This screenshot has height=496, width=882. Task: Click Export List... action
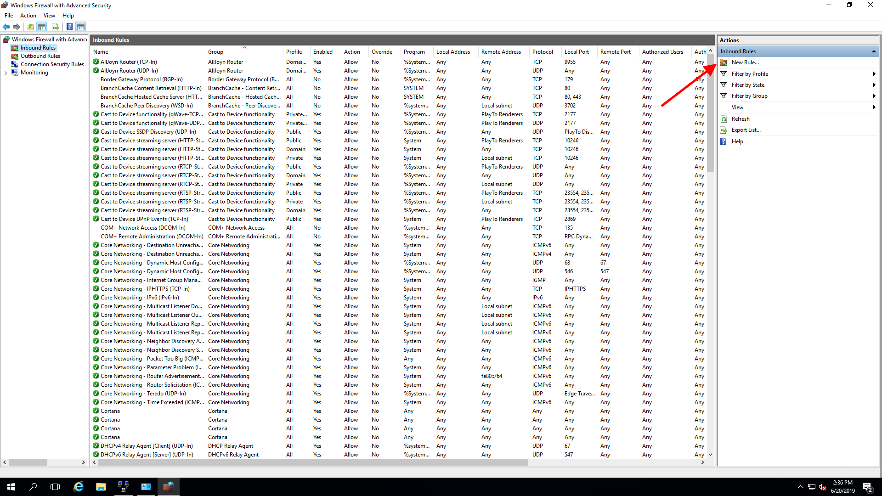point(746,130)
